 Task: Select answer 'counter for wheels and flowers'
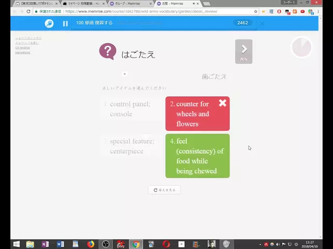[x=198, y=114]
